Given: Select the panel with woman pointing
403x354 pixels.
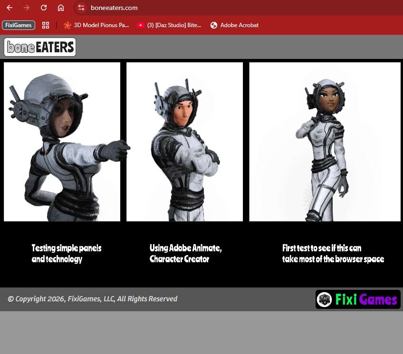Looking at the screenshot, I should [x=62, y=142].
